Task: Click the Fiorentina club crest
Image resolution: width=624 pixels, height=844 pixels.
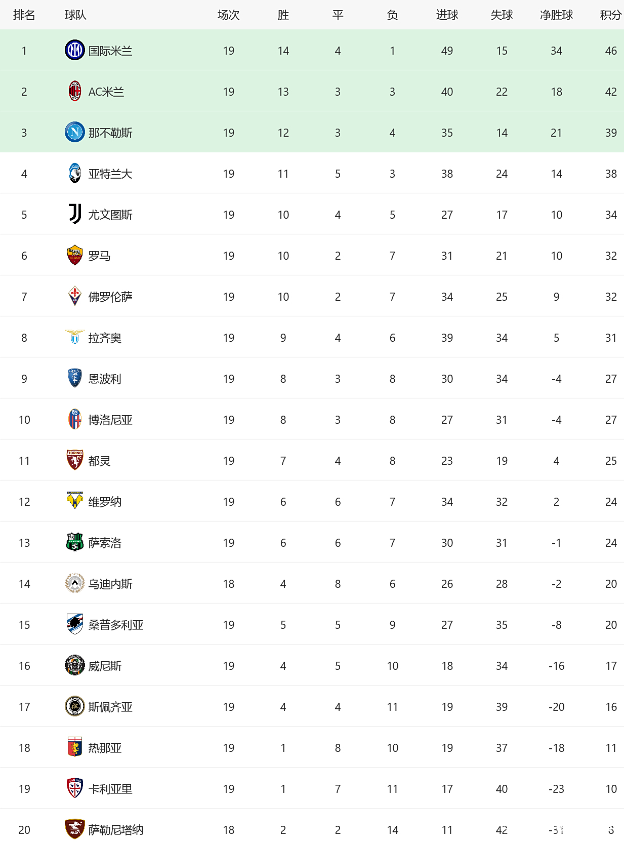Action: click(x=75, y=296)
